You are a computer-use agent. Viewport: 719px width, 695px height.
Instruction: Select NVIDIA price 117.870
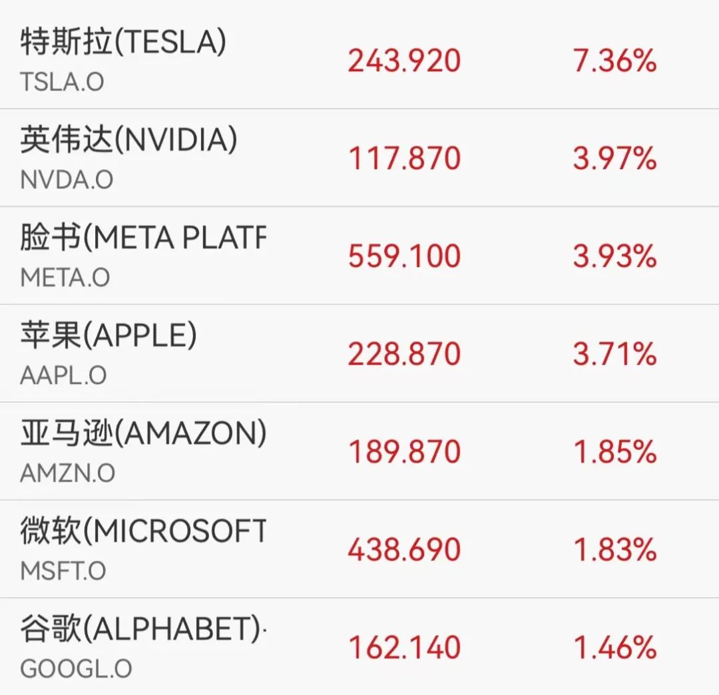pos(404,159)
